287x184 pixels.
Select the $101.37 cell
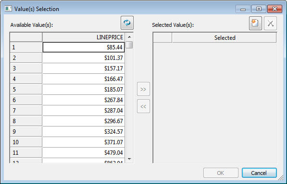pyautogui.click(x=84, y=58)
